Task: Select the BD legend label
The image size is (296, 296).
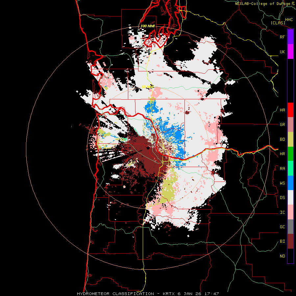Action: (282, 139)
